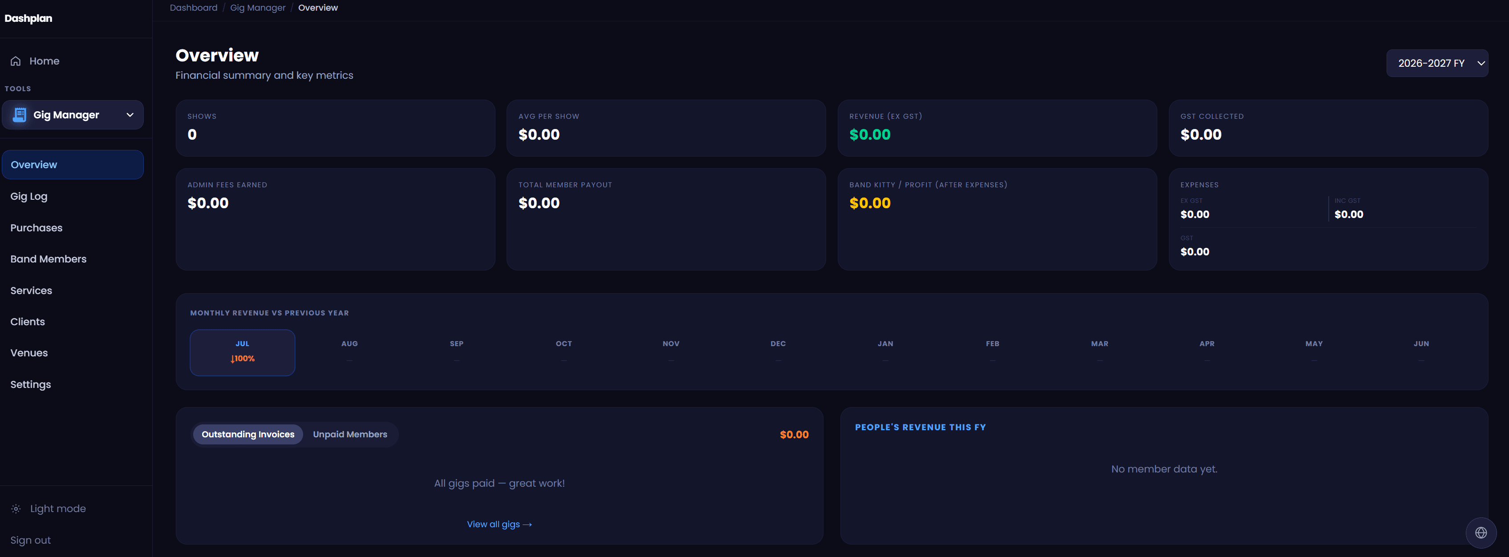Select the JUL month card

pos(243,353)
